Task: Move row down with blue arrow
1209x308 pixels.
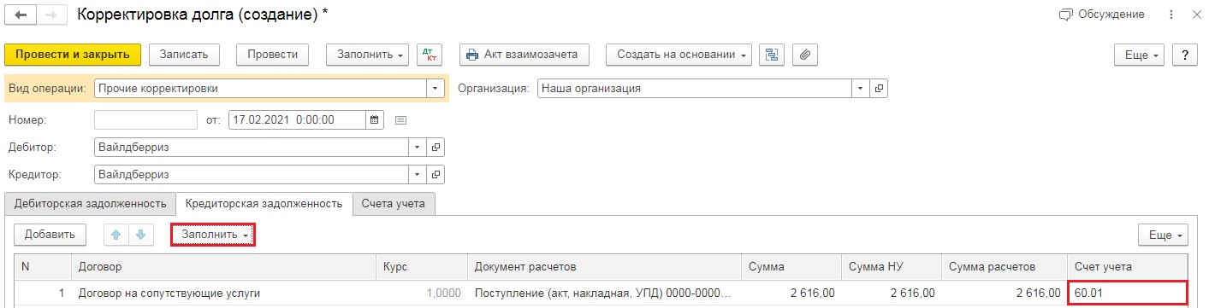Action: click(141, 235)
